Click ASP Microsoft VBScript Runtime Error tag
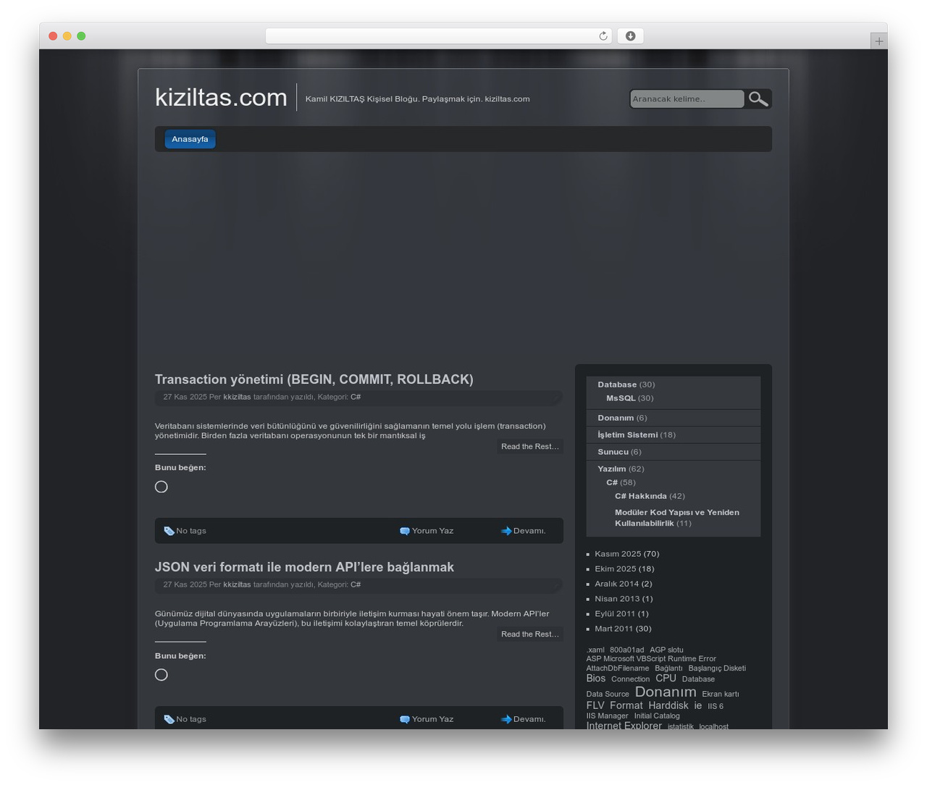 (x=651, y=659)
